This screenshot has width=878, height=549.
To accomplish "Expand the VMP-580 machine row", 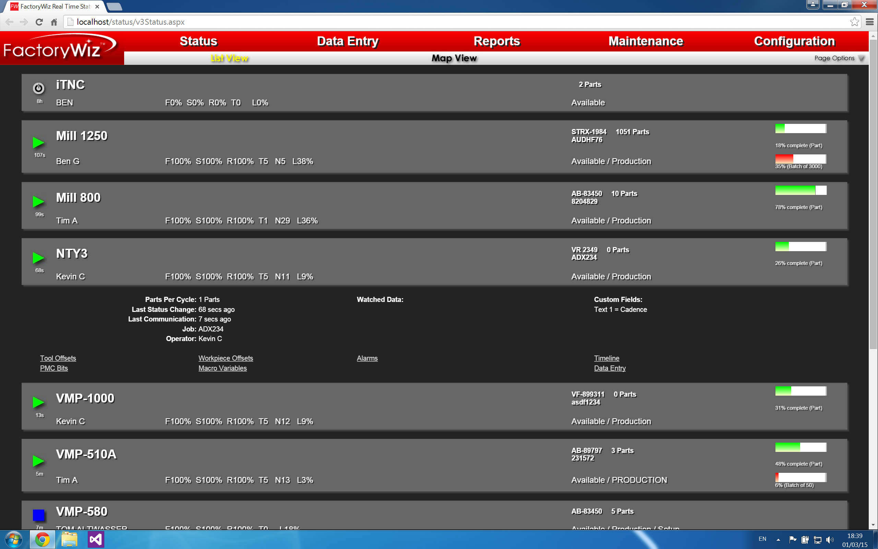I will pos(434,515).
